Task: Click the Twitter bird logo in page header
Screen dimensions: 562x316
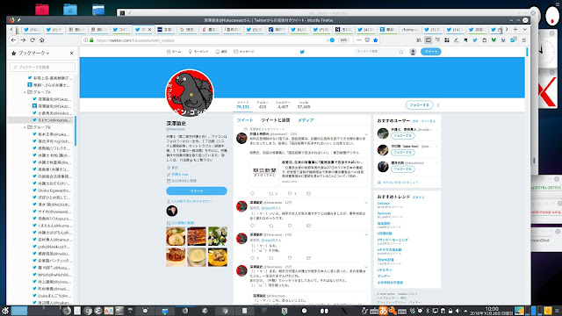Action: coord(302,52)
